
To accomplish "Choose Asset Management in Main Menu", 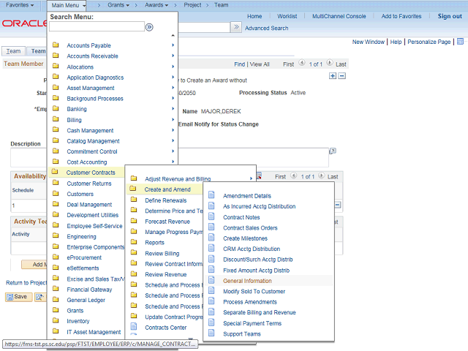I will click(91, 88).
